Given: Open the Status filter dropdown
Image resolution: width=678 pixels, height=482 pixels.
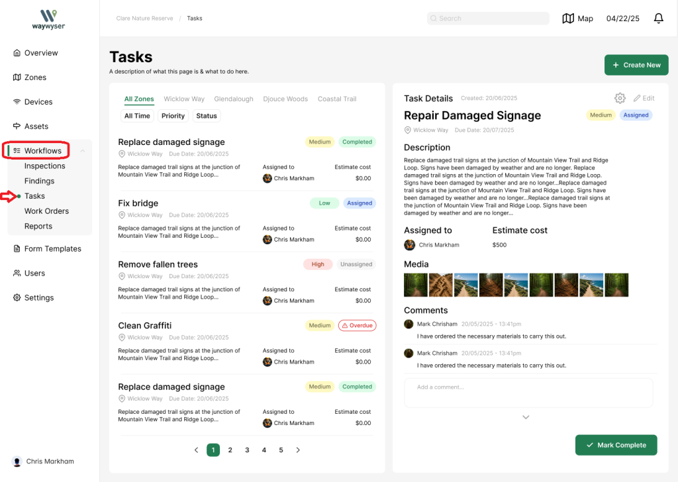Looking at the screenshot, I should click(x=207, y=116).
